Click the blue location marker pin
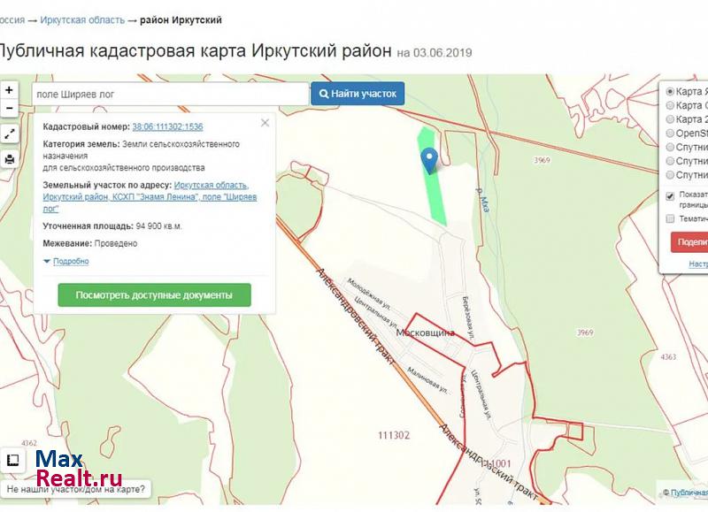 click(429, 160)
